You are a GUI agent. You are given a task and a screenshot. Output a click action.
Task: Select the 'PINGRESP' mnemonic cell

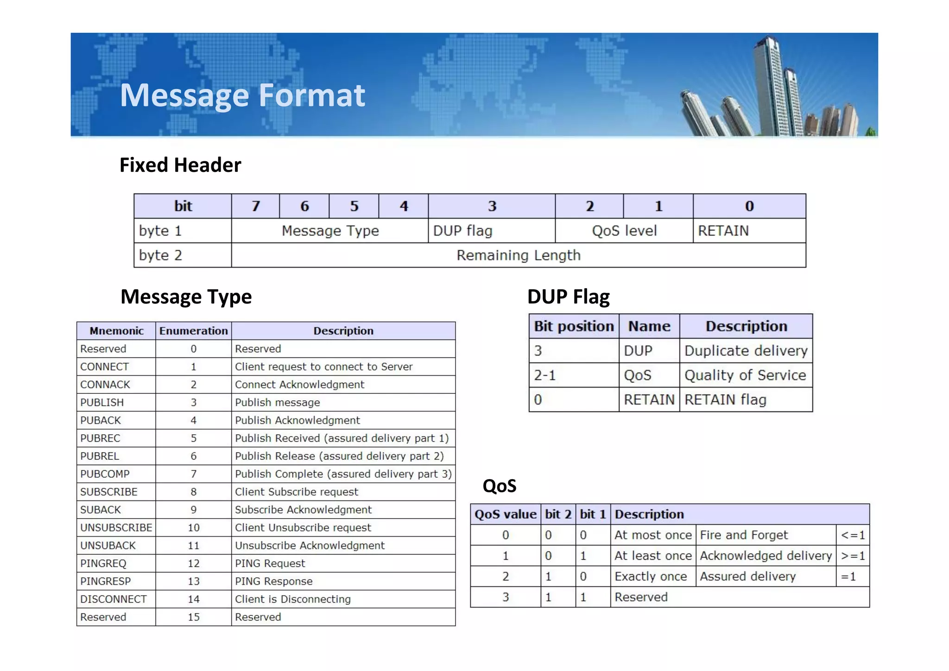point(116,581)
